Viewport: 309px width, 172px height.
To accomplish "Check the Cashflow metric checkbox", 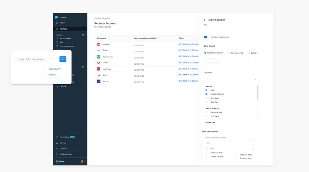I will click(207, 102).
